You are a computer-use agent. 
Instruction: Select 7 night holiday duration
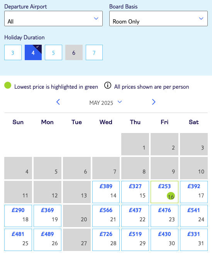tap(94, 52)
